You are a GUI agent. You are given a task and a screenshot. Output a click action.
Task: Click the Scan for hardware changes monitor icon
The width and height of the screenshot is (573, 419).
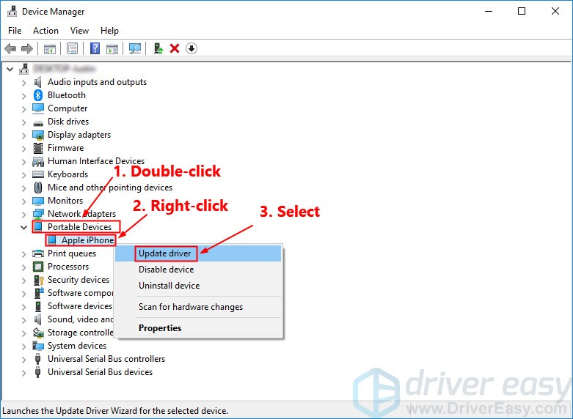click(x=135, y=48)
